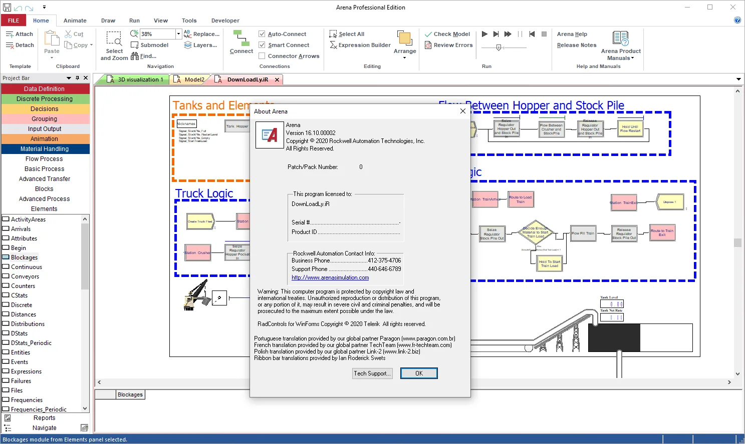Click the Fast-Forward run button

(508, 34)
